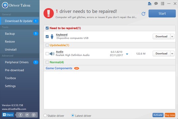Click the Driver Talent logo icon
This screenshot has width=178, height=119.
pyautogui.click(x=5, y=5)
